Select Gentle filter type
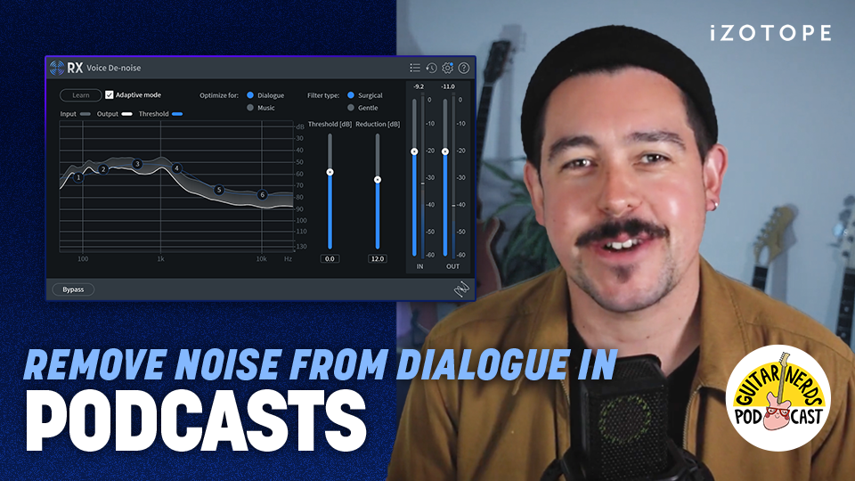This screenshot has height=481, width=855. click(351, 108)
